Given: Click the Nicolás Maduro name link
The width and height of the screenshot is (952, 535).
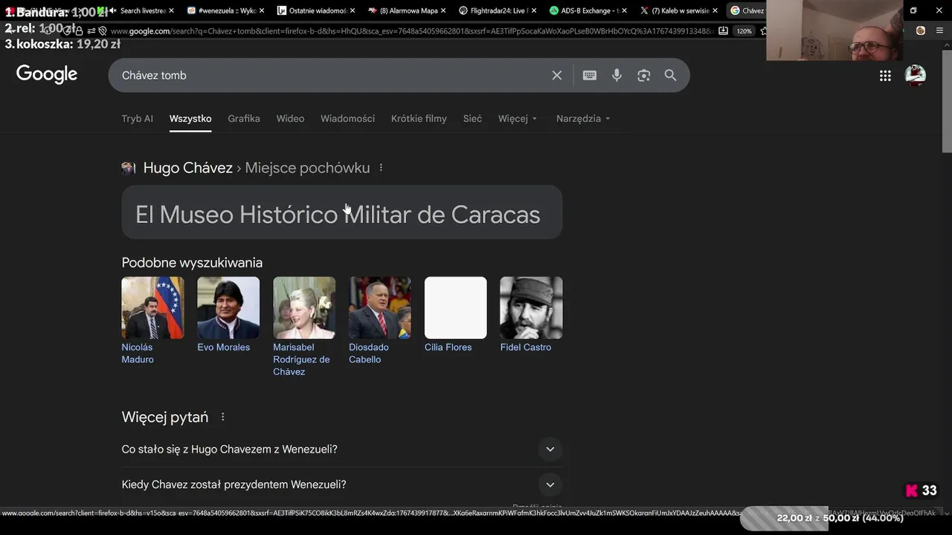Looking at the screenshot, I should click(138, 354).
